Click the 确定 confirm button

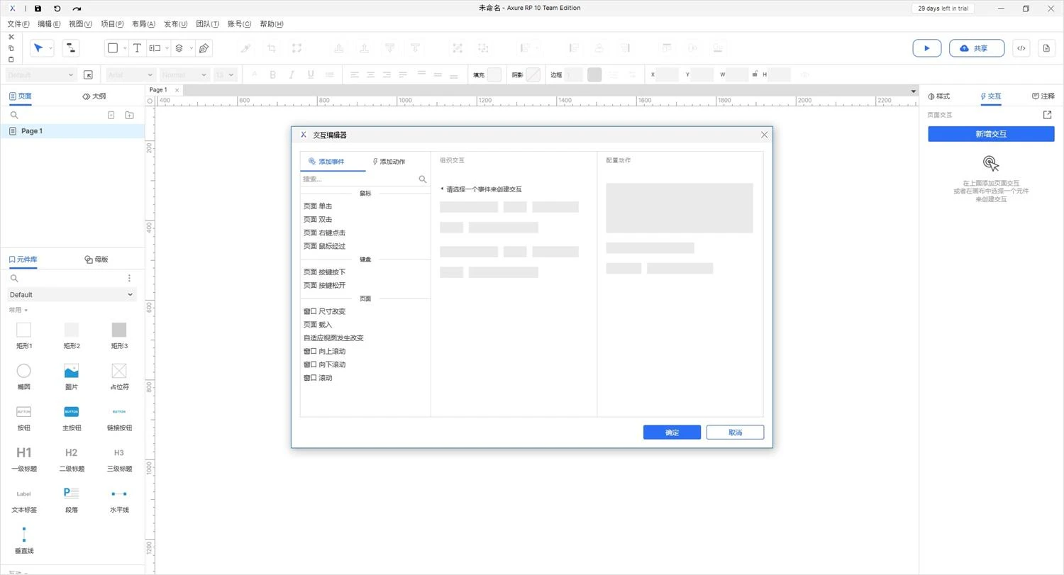672,432
